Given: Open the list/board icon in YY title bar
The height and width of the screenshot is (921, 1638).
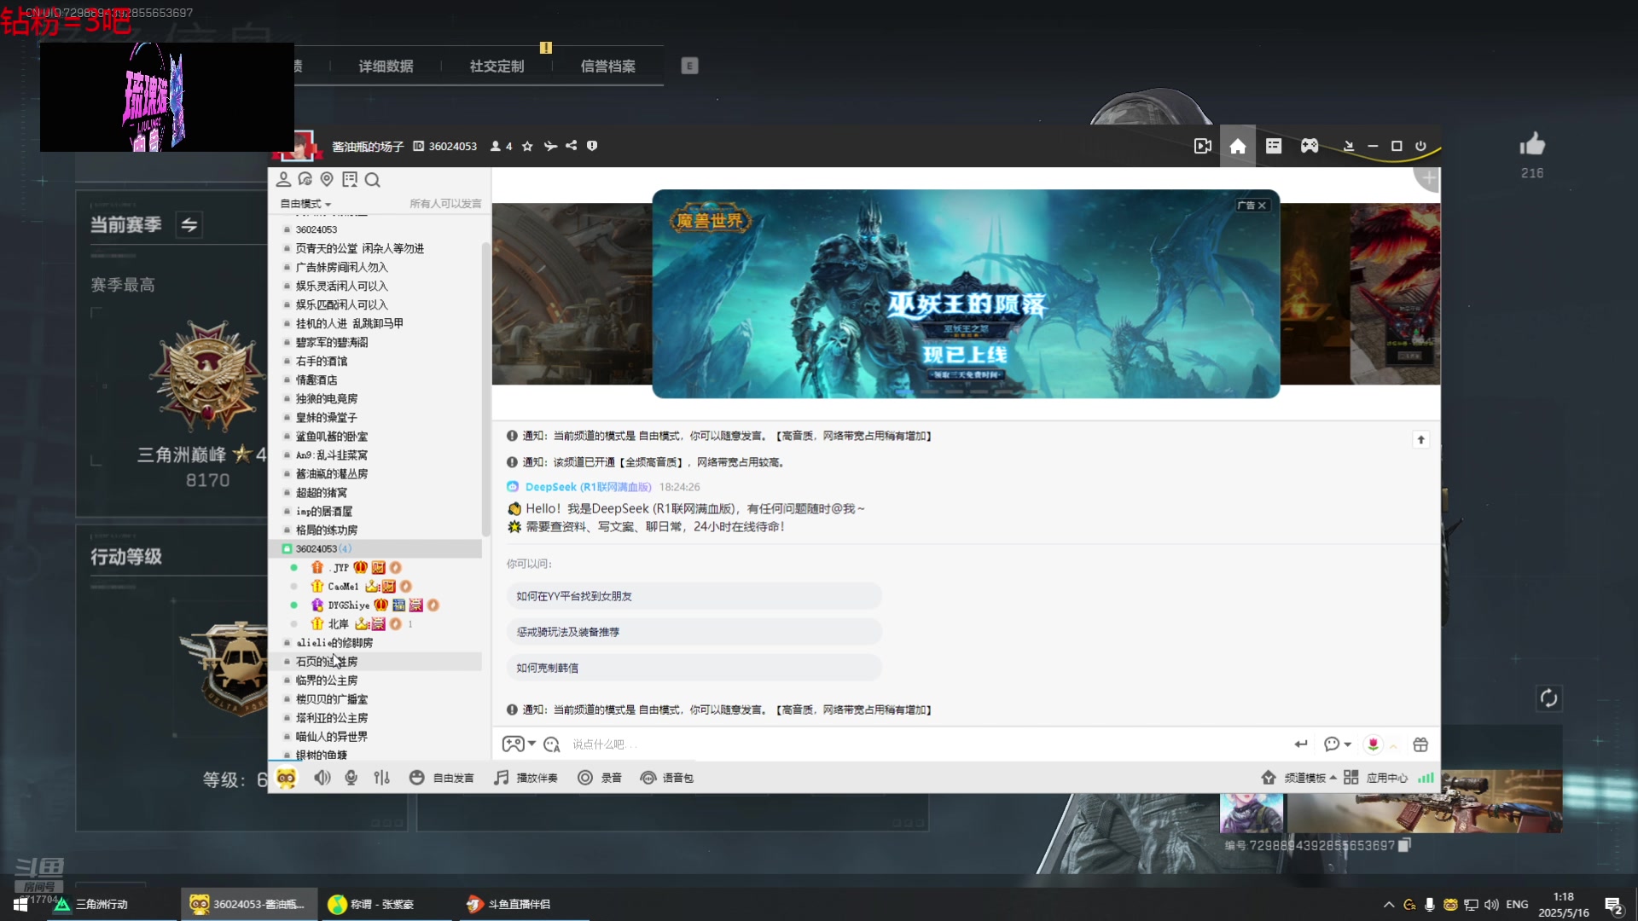Looking at the screenshot, I should point(1274,146).
